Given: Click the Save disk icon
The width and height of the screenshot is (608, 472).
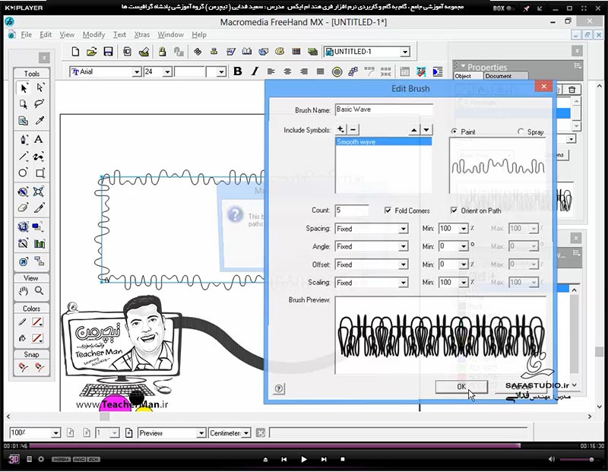Looking at the screenshot, I should pos(108,52).
